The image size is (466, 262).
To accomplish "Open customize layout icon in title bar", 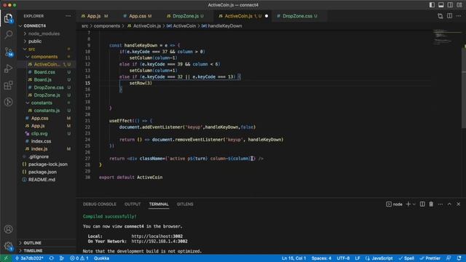I will (x=459, y=5).
